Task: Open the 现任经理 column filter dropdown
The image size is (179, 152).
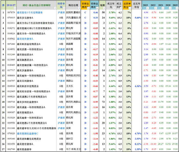Action: pyautogui.click(x=79, y=8)
